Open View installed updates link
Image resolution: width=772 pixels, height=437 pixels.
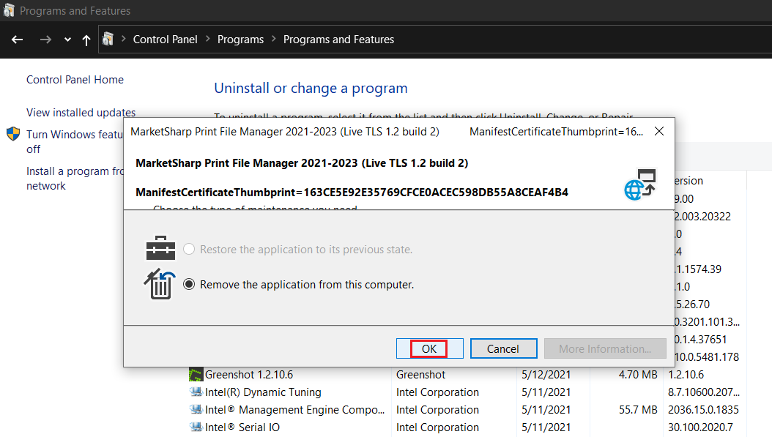(x=81, y=113)
